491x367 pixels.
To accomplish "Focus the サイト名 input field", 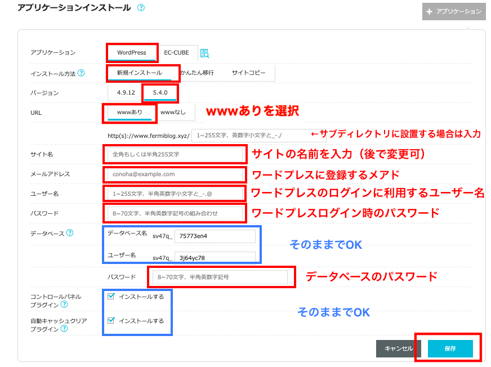I will pyautogui.click(x=175, y=154).
